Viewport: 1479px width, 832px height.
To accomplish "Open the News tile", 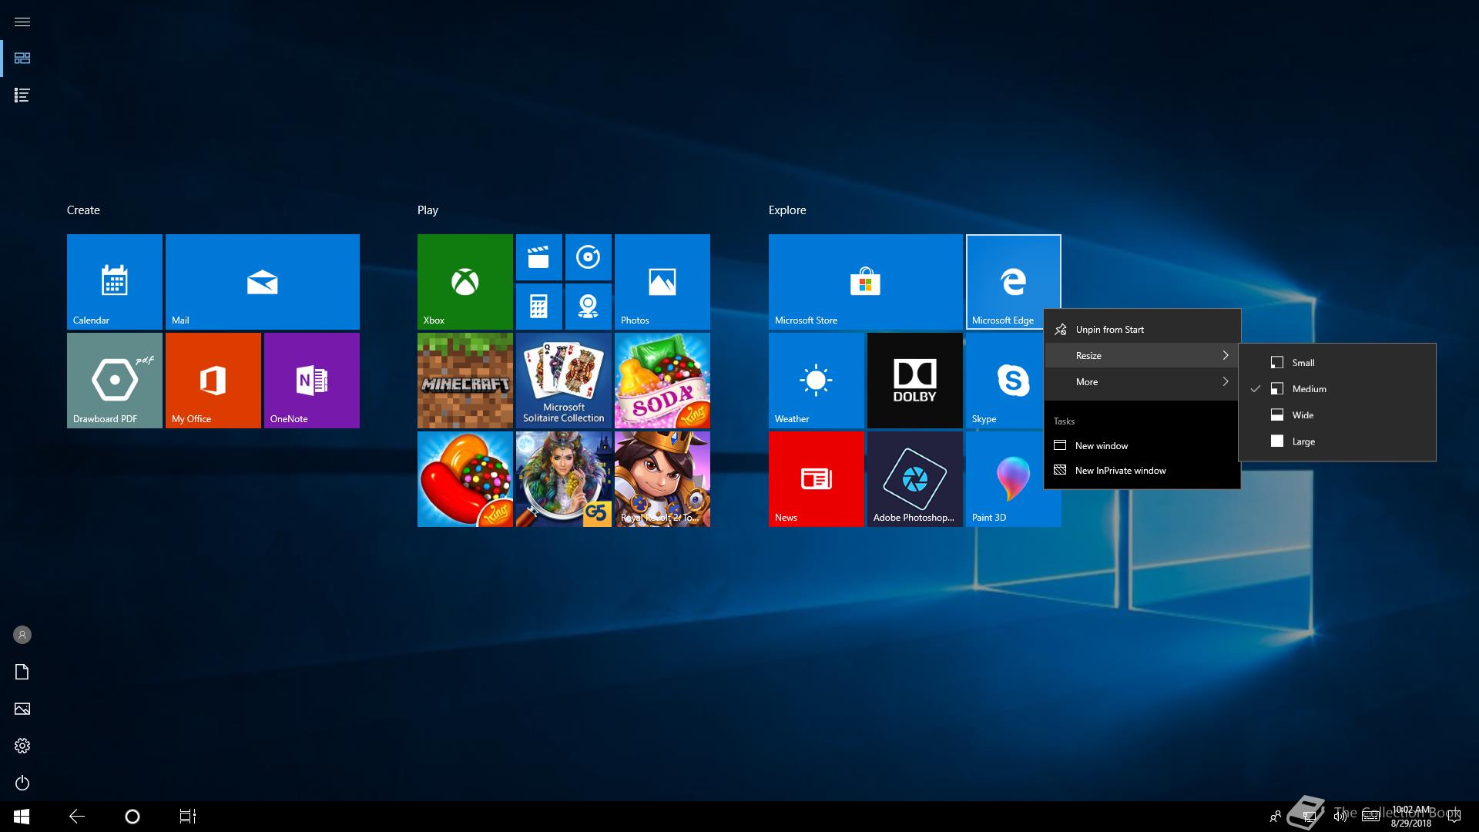I will coord(817,479).
